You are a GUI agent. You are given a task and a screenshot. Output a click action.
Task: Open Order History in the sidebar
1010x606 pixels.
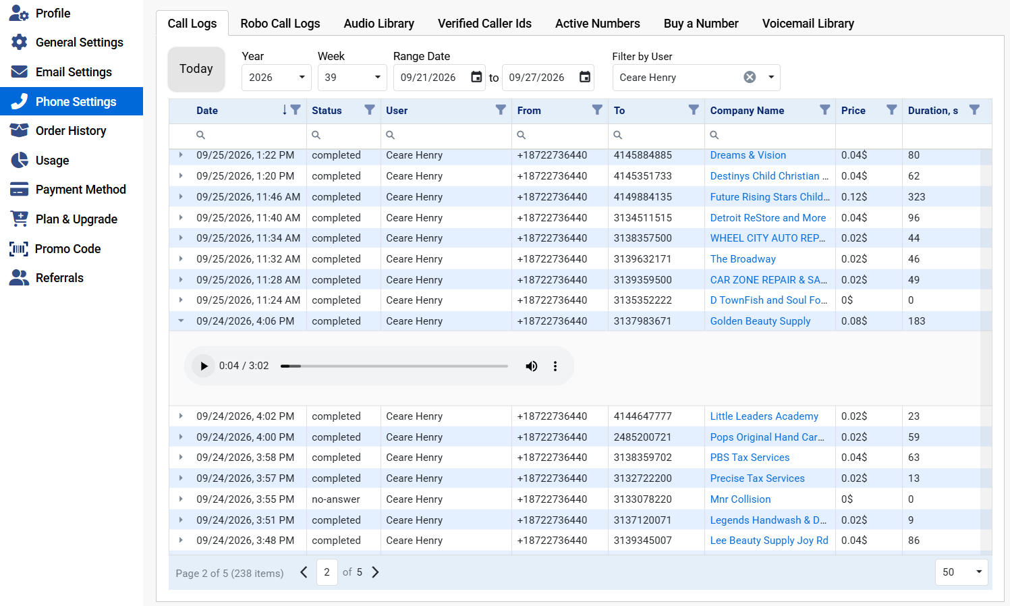point(72,131)
